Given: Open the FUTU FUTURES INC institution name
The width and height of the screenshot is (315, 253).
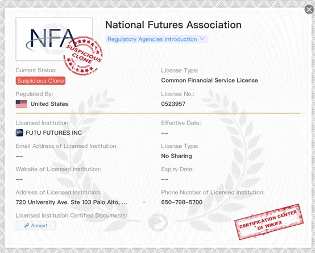Looking at the screenshot, I should click(x=53, y=133).
